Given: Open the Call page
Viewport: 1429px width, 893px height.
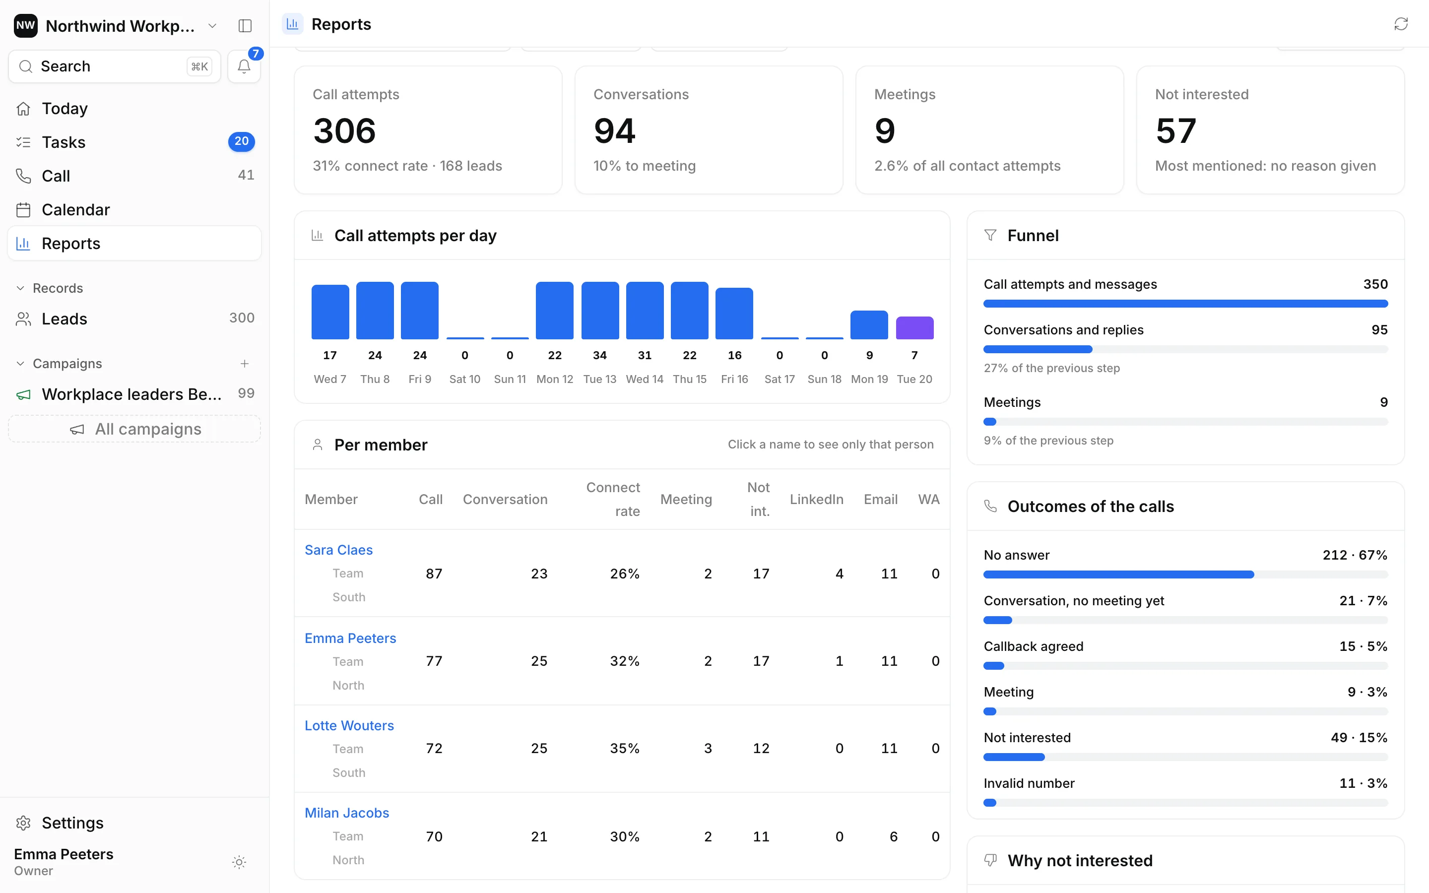Looking at the screenshot, I should tap(134, 176).
